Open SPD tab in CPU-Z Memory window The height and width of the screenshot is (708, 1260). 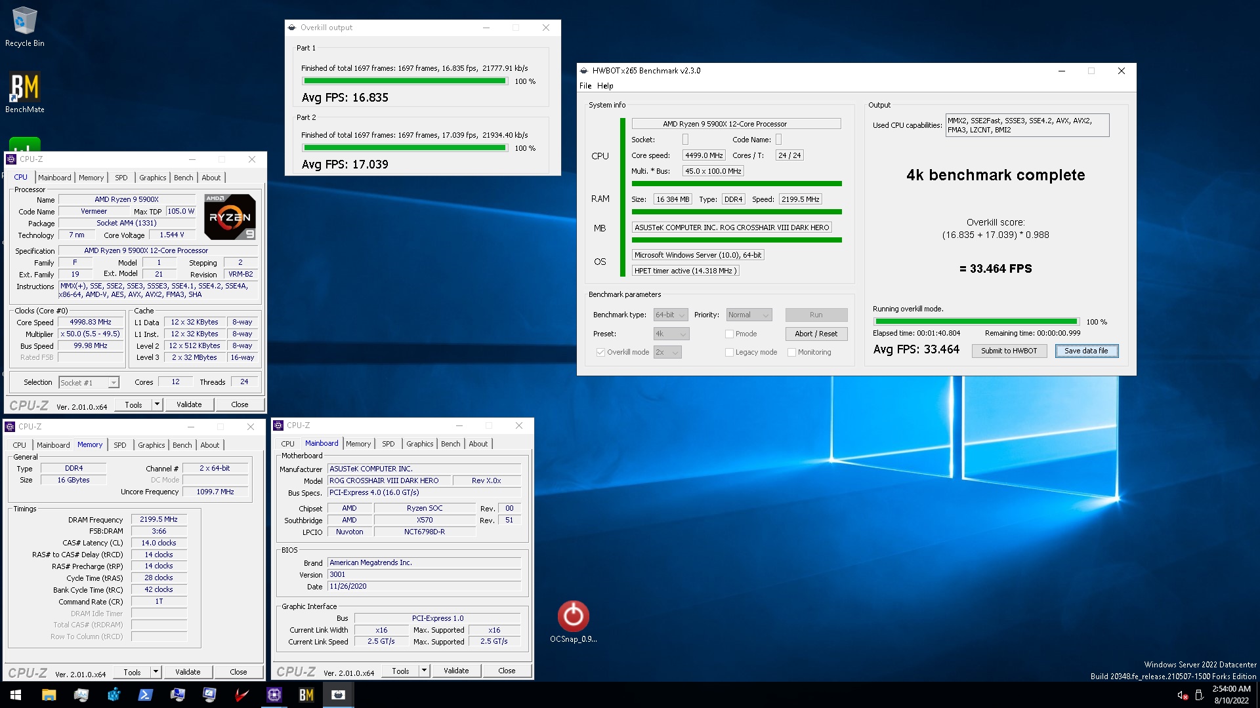point(120,445)
